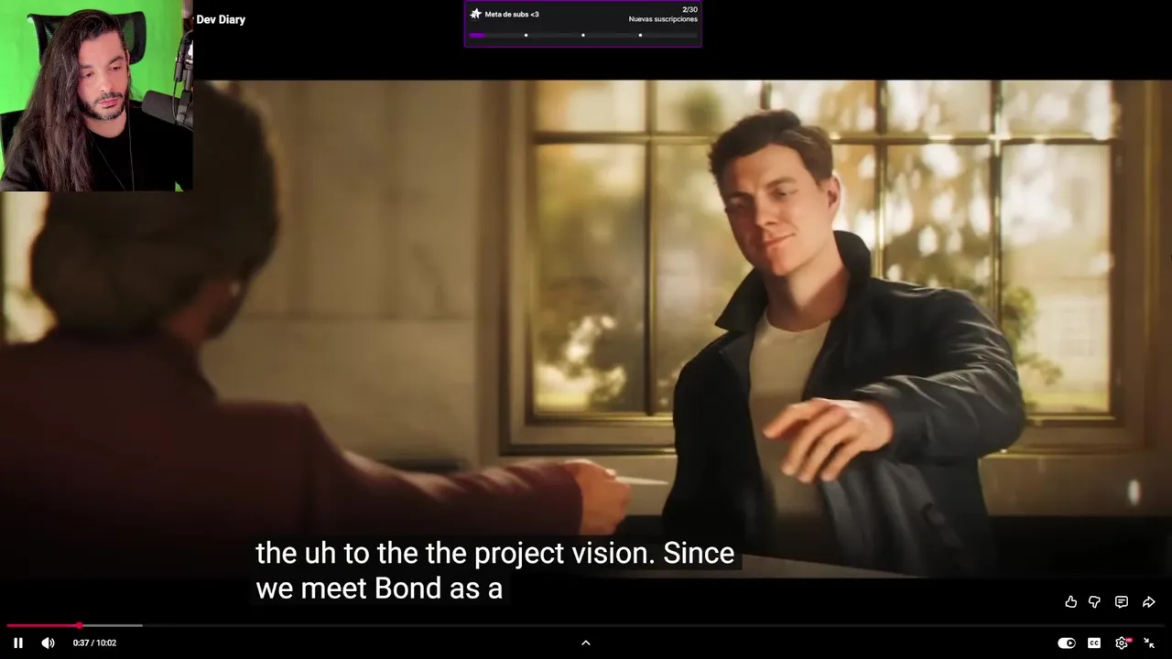Click the Meta de subs goal bar
1172x659 pixels.
click(x=583, y=35)
